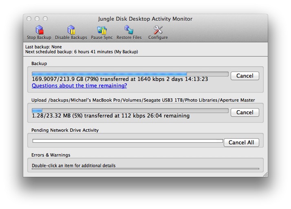Click the Cancel All button
Image resolution: width=291 pixels, height=209 pixels.
click(x=241, y=143)
